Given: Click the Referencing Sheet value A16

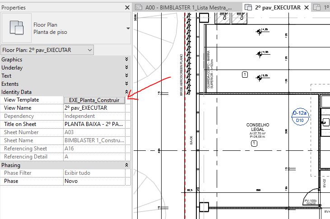Looking at the screenshot, I should [x=94, y=149].
